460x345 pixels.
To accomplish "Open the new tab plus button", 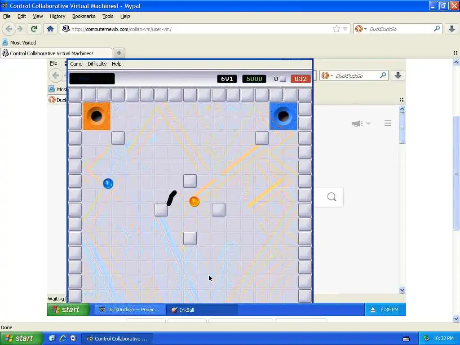I will pos(119,53).
